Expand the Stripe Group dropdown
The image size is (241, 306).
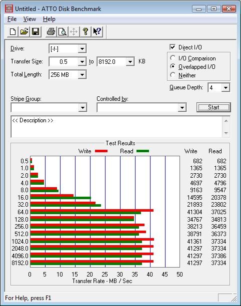tap(82, 107)
